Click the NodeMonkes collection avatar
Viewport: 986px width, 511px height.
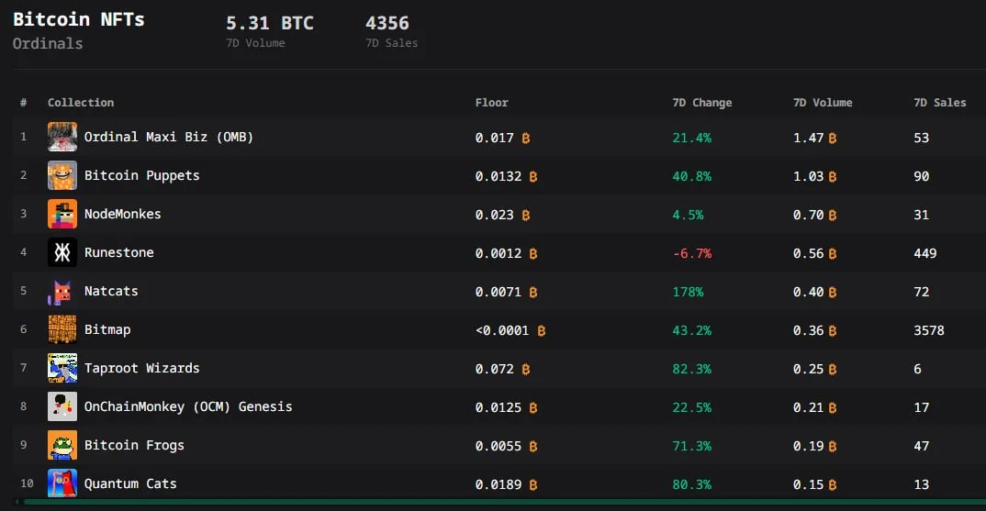pos(62,214)
